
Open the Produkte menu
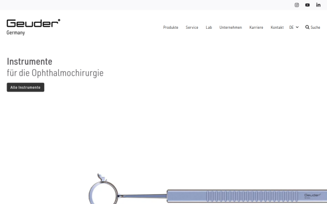171,27
